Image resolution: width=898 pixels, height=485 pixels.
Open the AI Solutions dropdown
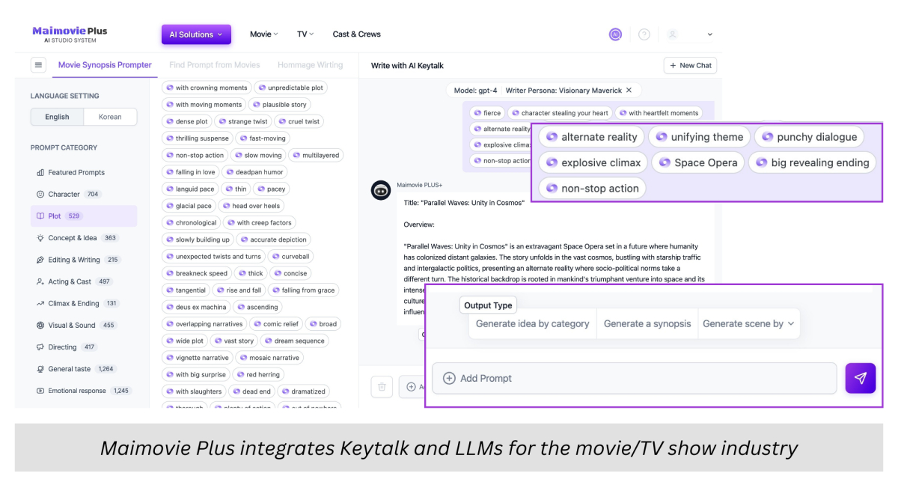click(196, 34)
